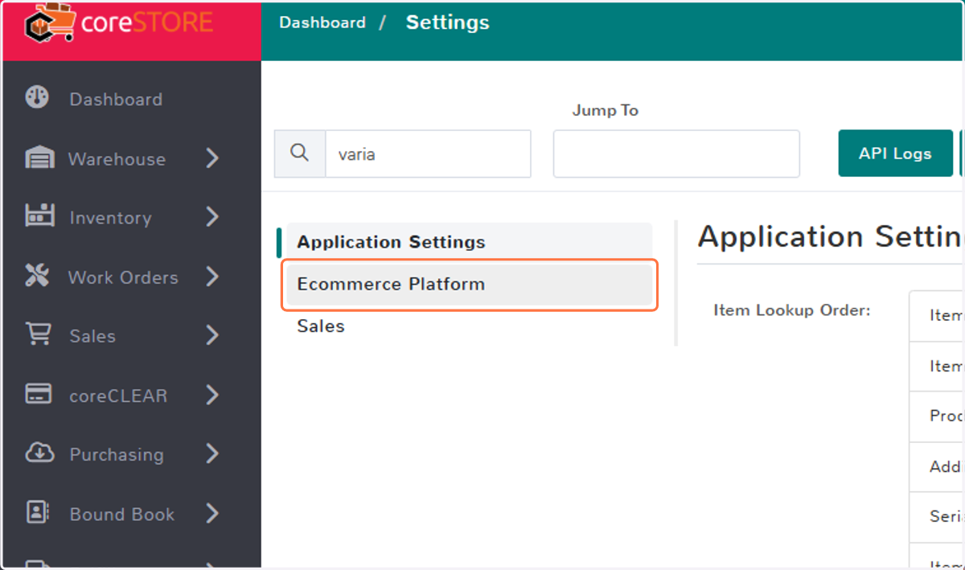Select Ecommerce Platform settings category
Viewport: 965px width, 570px height.
point(469,284)
